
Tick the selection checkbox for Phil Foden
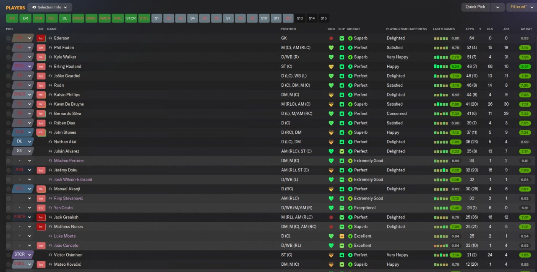[x=8, y=48]
